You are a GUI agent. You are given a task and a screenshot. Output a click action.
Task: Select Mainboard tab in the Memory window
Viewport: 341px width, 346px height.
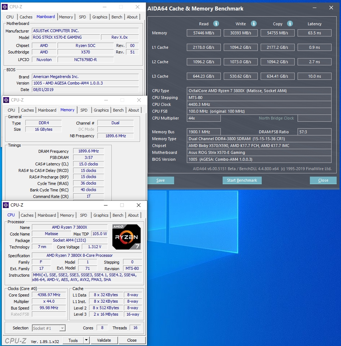47,110
